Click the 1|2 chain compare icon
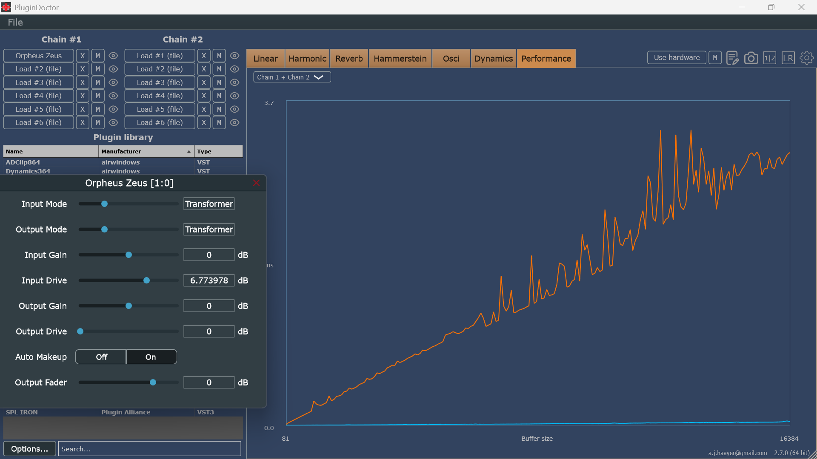Viewport: 817px width, 459px height. point(769,58)
